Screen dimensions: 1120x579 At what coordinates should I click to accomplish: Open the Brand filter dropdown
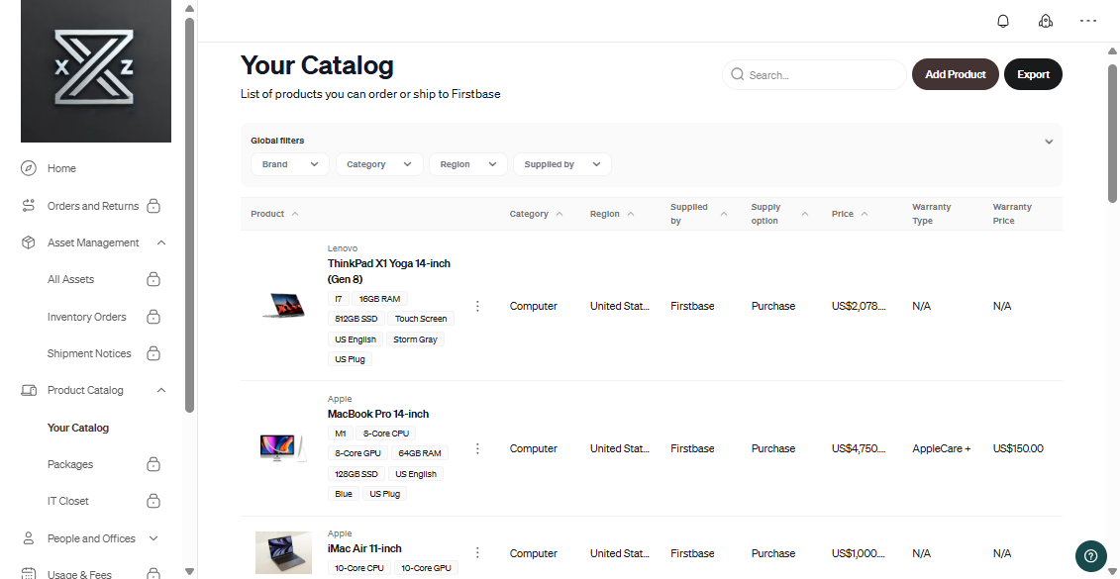289,164
